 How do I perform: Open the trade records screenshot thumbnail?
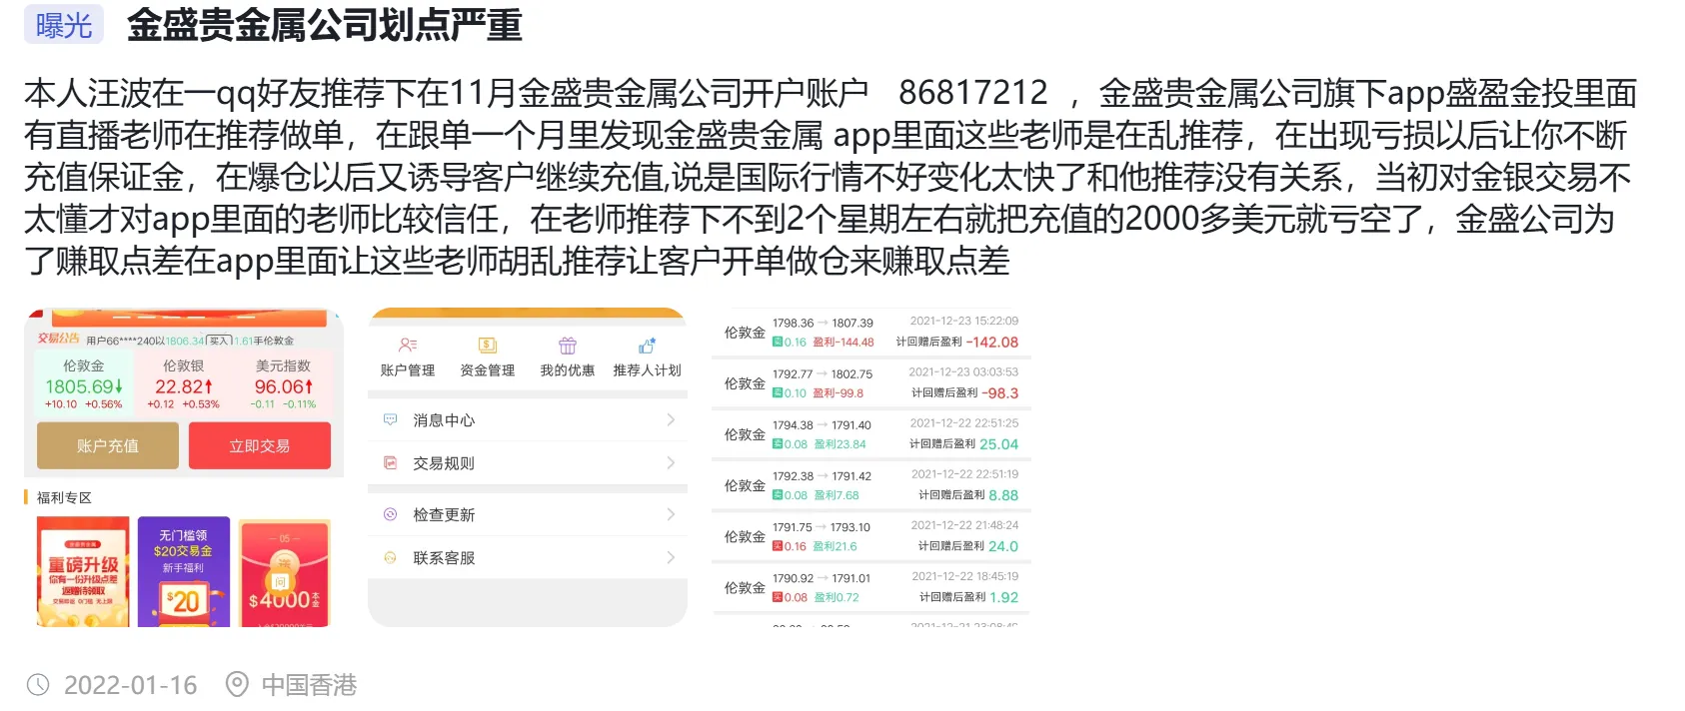(871, 467)
